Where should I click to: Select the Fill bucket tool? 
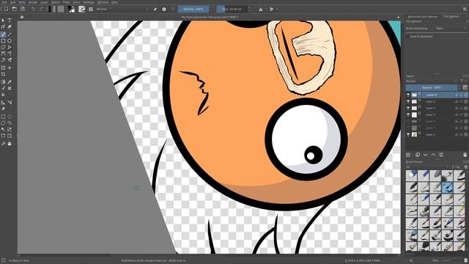pos(3,95)
